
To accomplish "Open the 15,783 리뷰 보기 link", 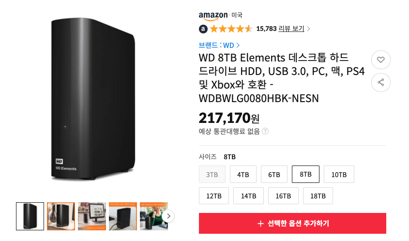I will pos(280,29).
